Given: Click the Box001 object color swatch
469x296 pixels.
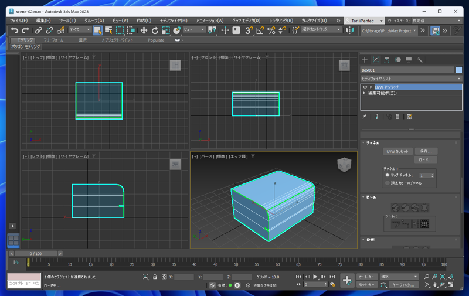Looking at the screenshot, I should tap(459, 70).
